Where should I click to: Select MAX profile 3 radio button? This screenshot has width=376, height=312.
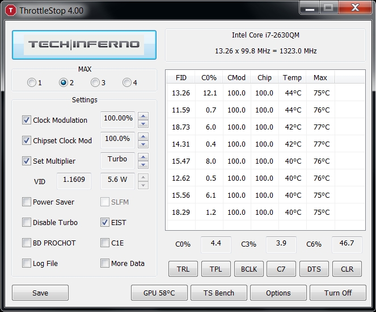tap(95, 82)
